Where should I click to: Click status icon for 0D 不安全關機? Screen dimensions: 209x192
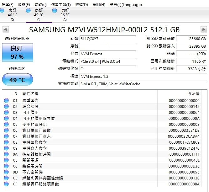pyautogui.click(x=6, y=172)
